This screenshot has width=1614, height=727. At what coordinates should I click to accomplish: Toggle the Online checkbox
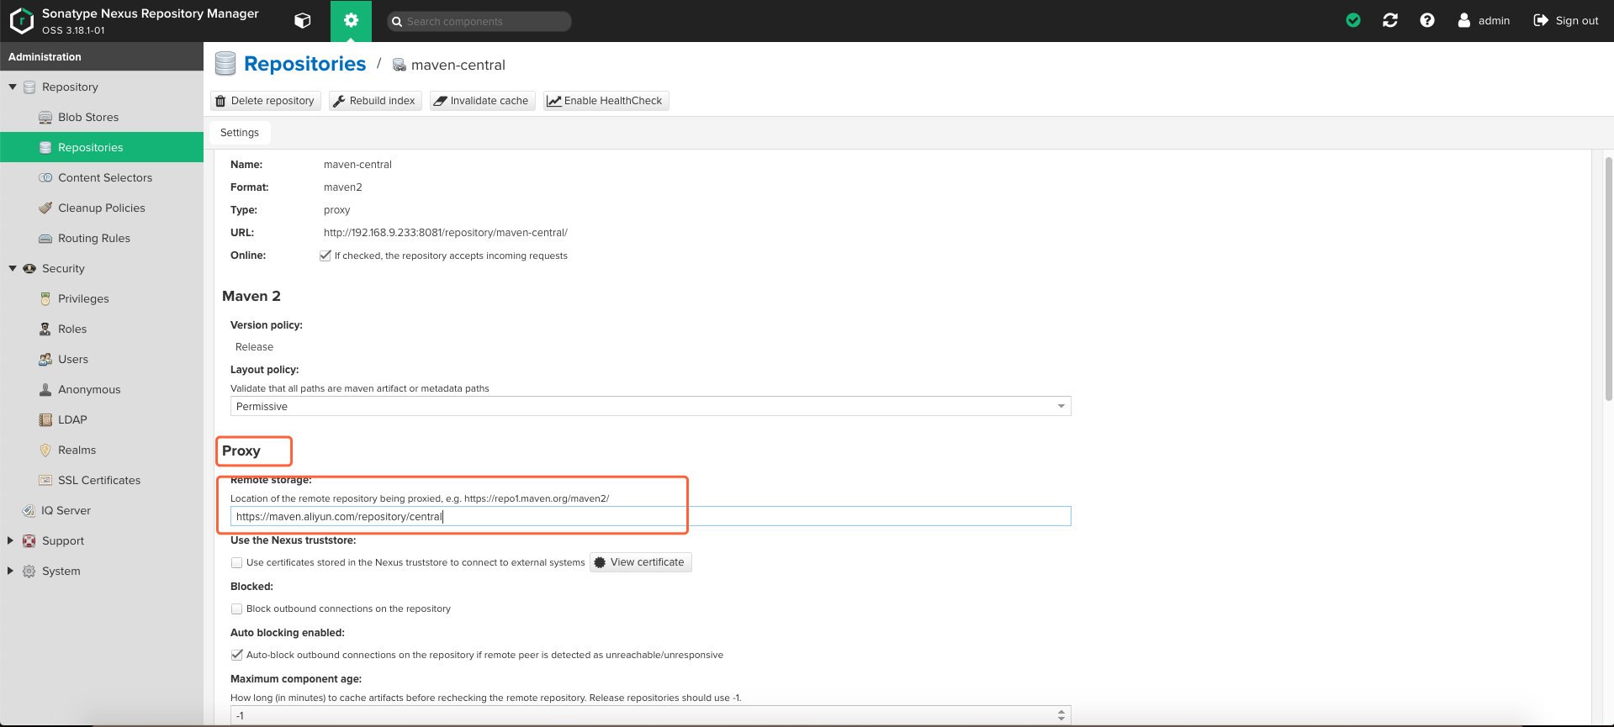tap(325, 256)
